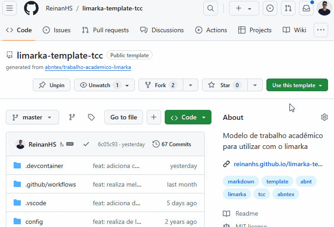View the commit status checkmark

[x=86, y=144]
